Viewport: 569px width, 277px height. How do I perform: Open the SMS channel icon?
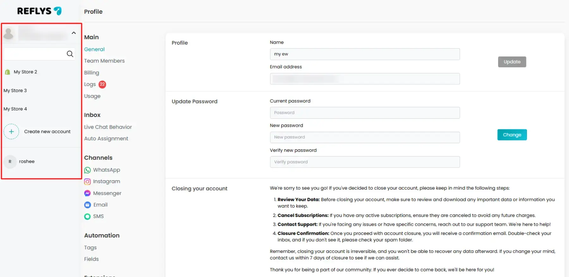coord(88,217)
